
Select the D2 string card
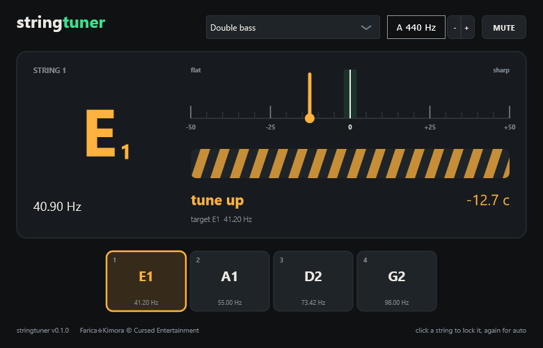(x=313, y=281)
